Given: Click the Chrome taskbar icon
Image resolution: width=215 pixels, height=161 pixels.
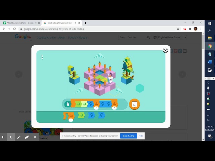Looking at the screenshot, I should [210, 46].
